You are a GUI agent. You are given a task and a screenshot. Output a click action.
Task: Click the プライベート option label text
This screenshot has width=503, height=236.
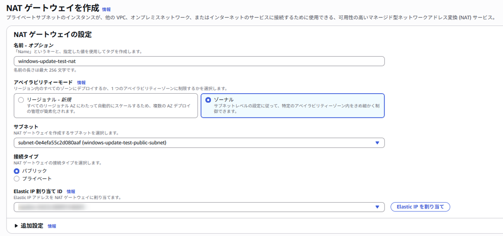pos(37,179)
